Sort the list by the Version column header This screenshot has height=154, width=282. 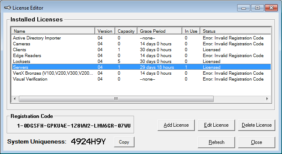(x=105, y=31)
